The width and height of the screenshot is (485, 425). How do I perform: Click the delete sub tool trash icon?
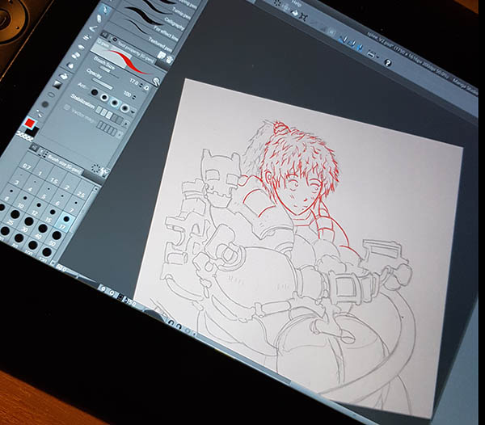(x=169, y=59)
